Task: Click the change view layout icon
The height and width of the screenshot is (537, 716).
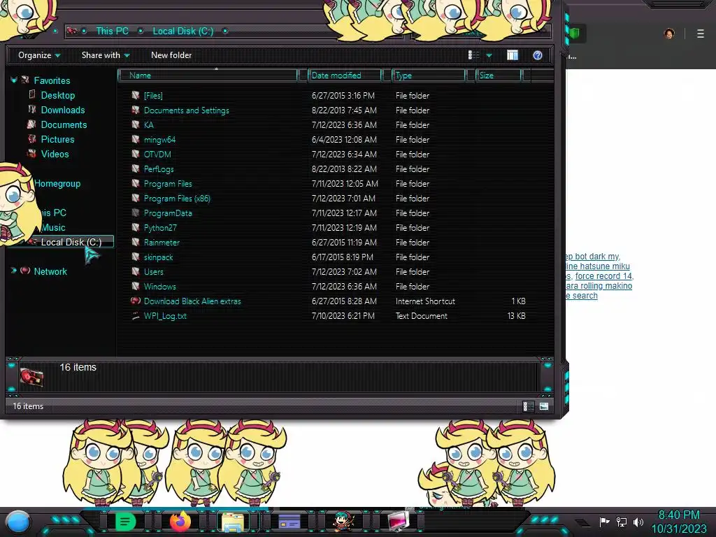Action: tap(474, 55)
